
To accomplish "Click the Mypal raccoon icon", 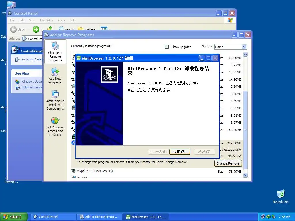I will point(73,171).
